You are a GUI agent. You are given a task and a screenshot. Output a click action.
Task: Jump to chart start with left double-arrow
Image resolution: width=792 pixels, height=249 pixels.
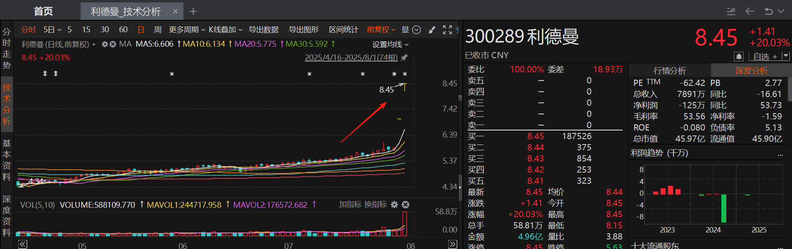coord(23,244)
